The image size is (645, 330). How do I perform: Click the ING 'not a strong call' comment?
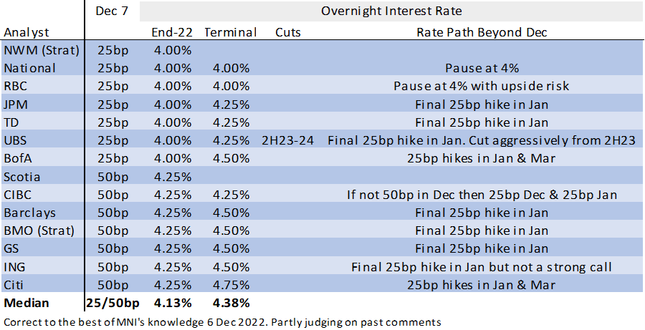coord(481,267)
